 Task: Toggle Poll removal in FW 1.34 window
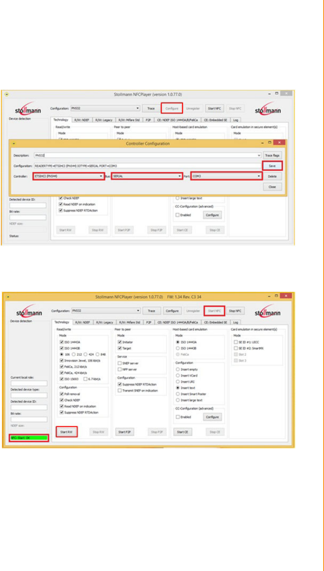(62, 394)
